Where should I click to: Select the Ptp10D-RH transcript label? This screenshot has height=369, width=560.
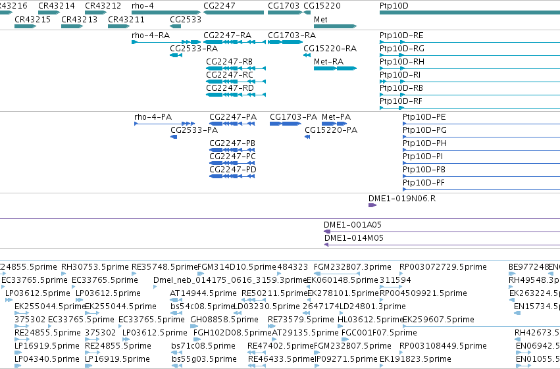click(402, 62)
